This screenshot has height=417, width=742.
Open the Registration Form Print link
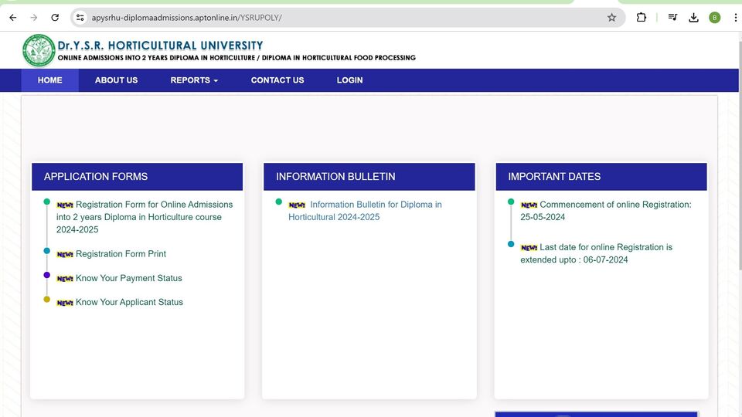tap(121, 254)
